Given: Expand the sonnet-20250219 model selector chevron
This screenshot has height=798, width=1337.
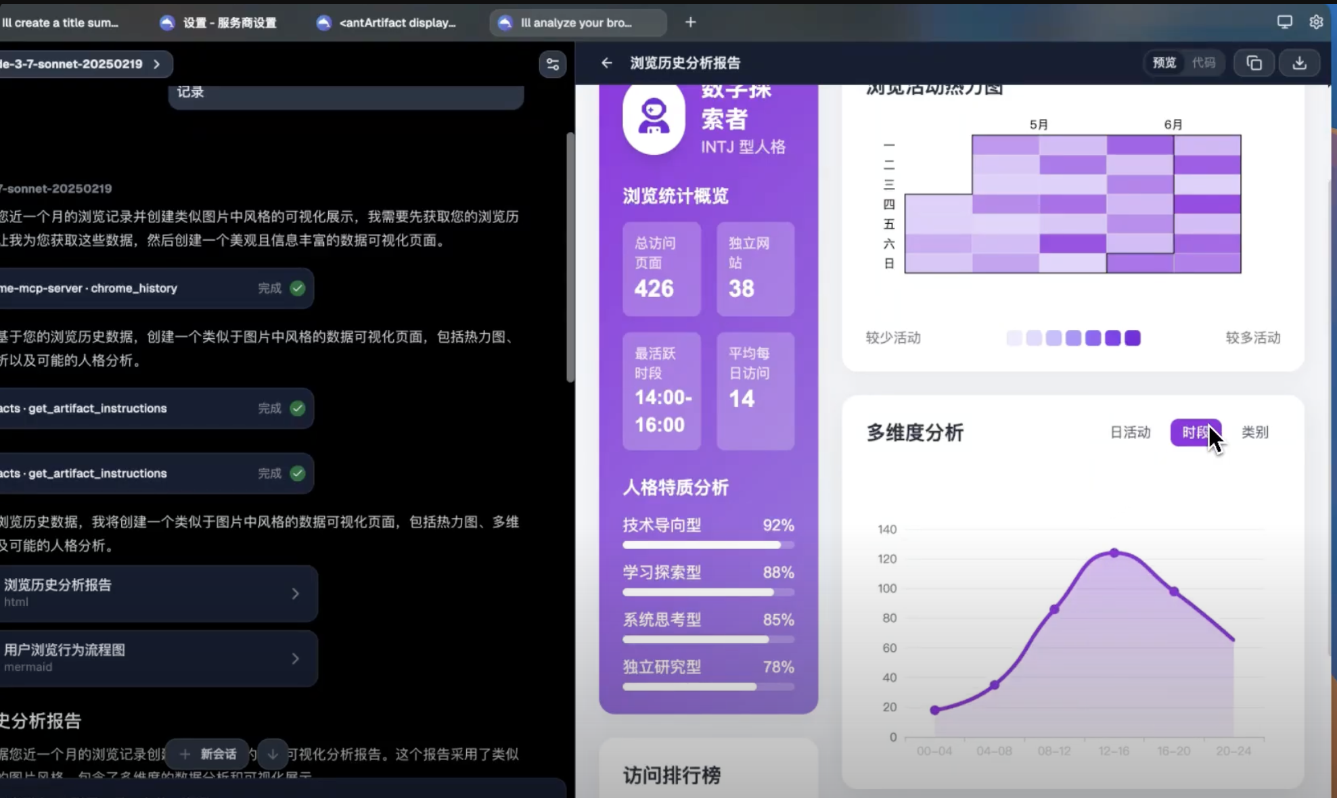Looking at the screenshot, I should pos(156,64).
